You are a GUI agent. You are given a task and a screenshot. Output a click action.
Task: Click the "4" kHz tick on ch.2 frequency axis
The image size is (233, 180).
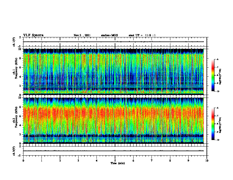(21, 125)
